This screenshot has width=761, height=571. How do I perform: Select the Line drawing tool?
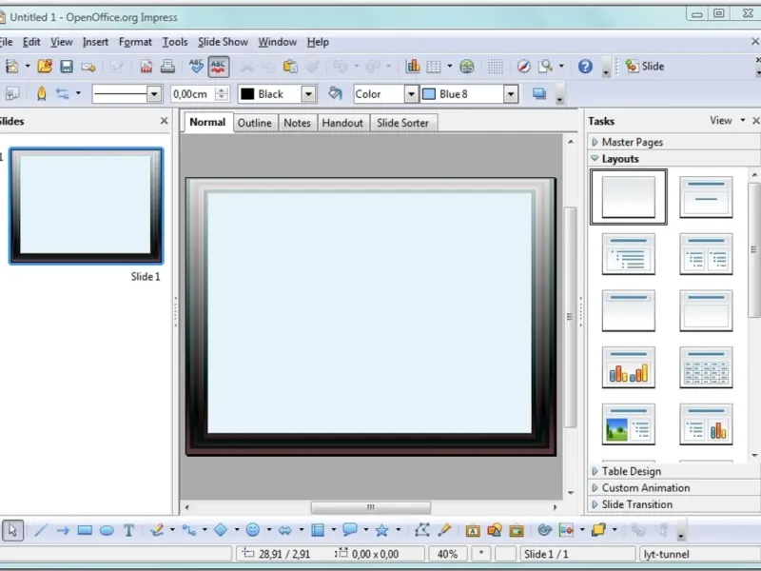tap(41, 530)
